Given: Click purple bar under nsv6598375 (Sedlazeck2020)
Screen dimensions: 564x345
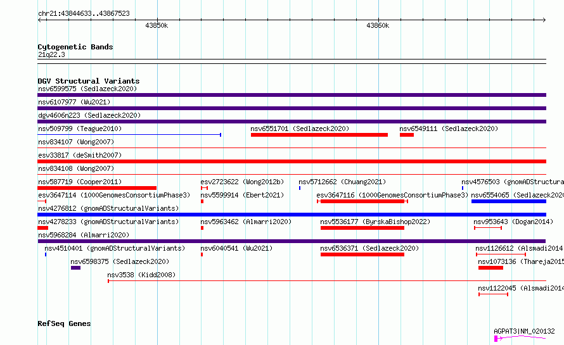Looking at the screenshot, I should tap(75, 268).
